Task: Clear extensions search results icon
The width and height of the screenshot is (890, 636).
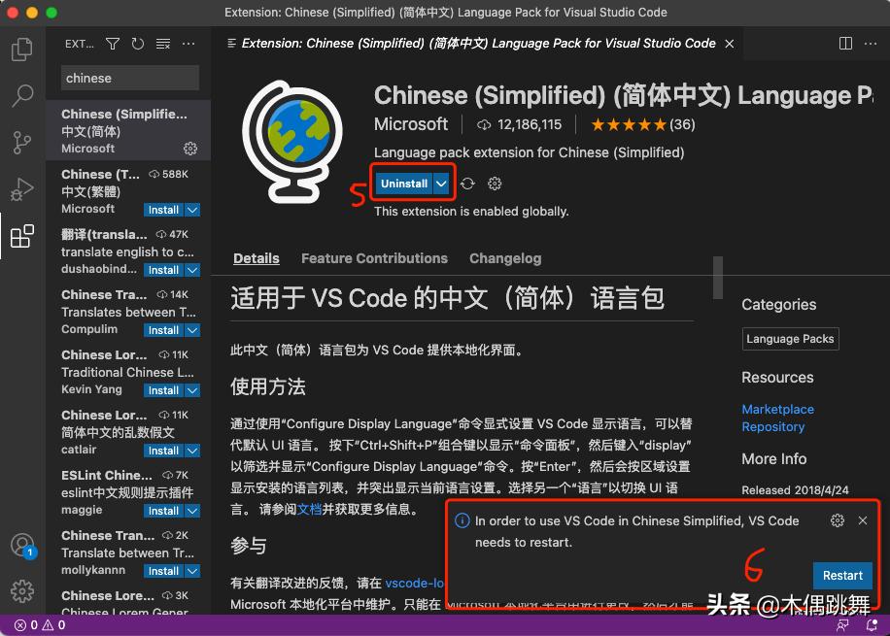Action: 163,44
